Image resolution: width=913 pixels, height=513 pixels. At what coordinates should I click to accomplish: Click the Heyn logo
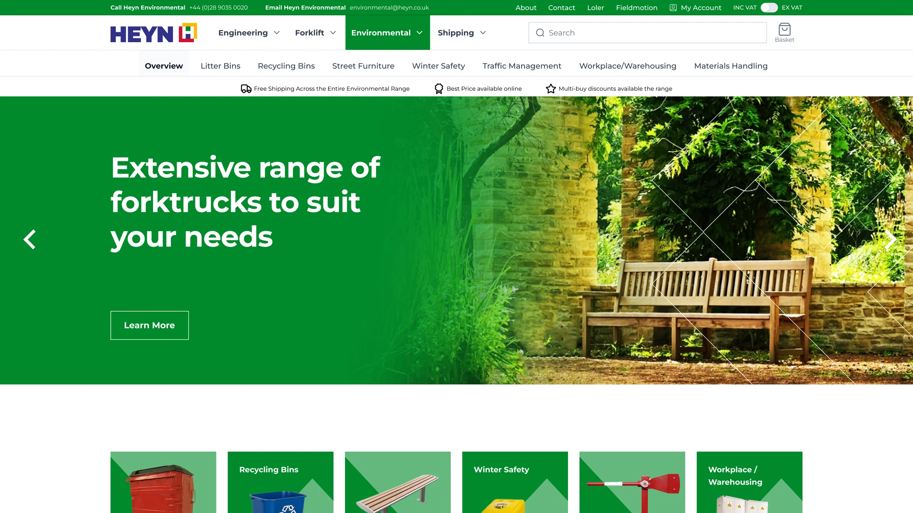point(153,33)
